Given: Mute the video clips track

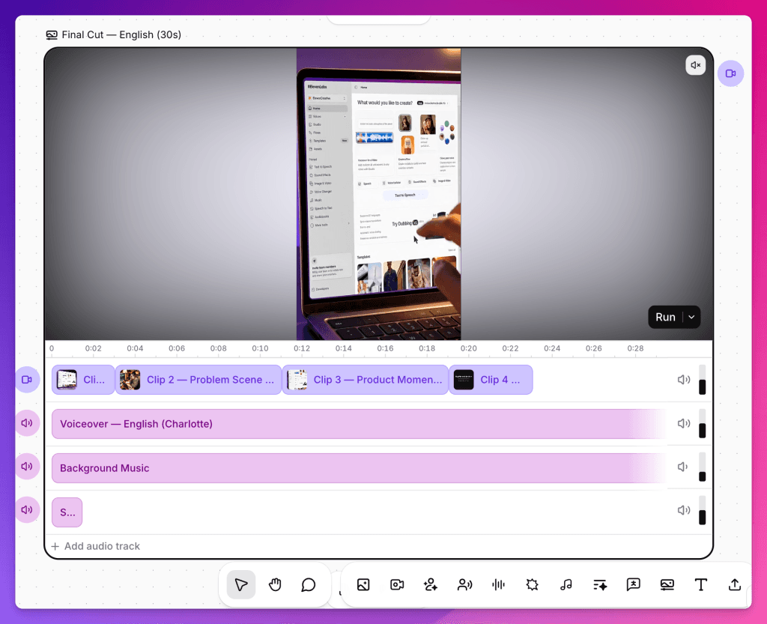Looking at the screenshot, I should click(683, 380).
